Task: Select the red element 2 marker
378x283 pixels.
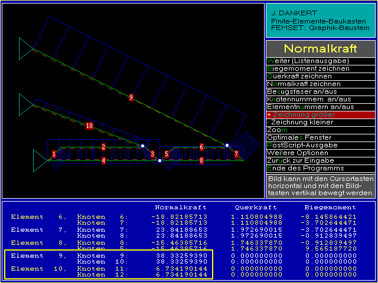Action: (103, 147)
